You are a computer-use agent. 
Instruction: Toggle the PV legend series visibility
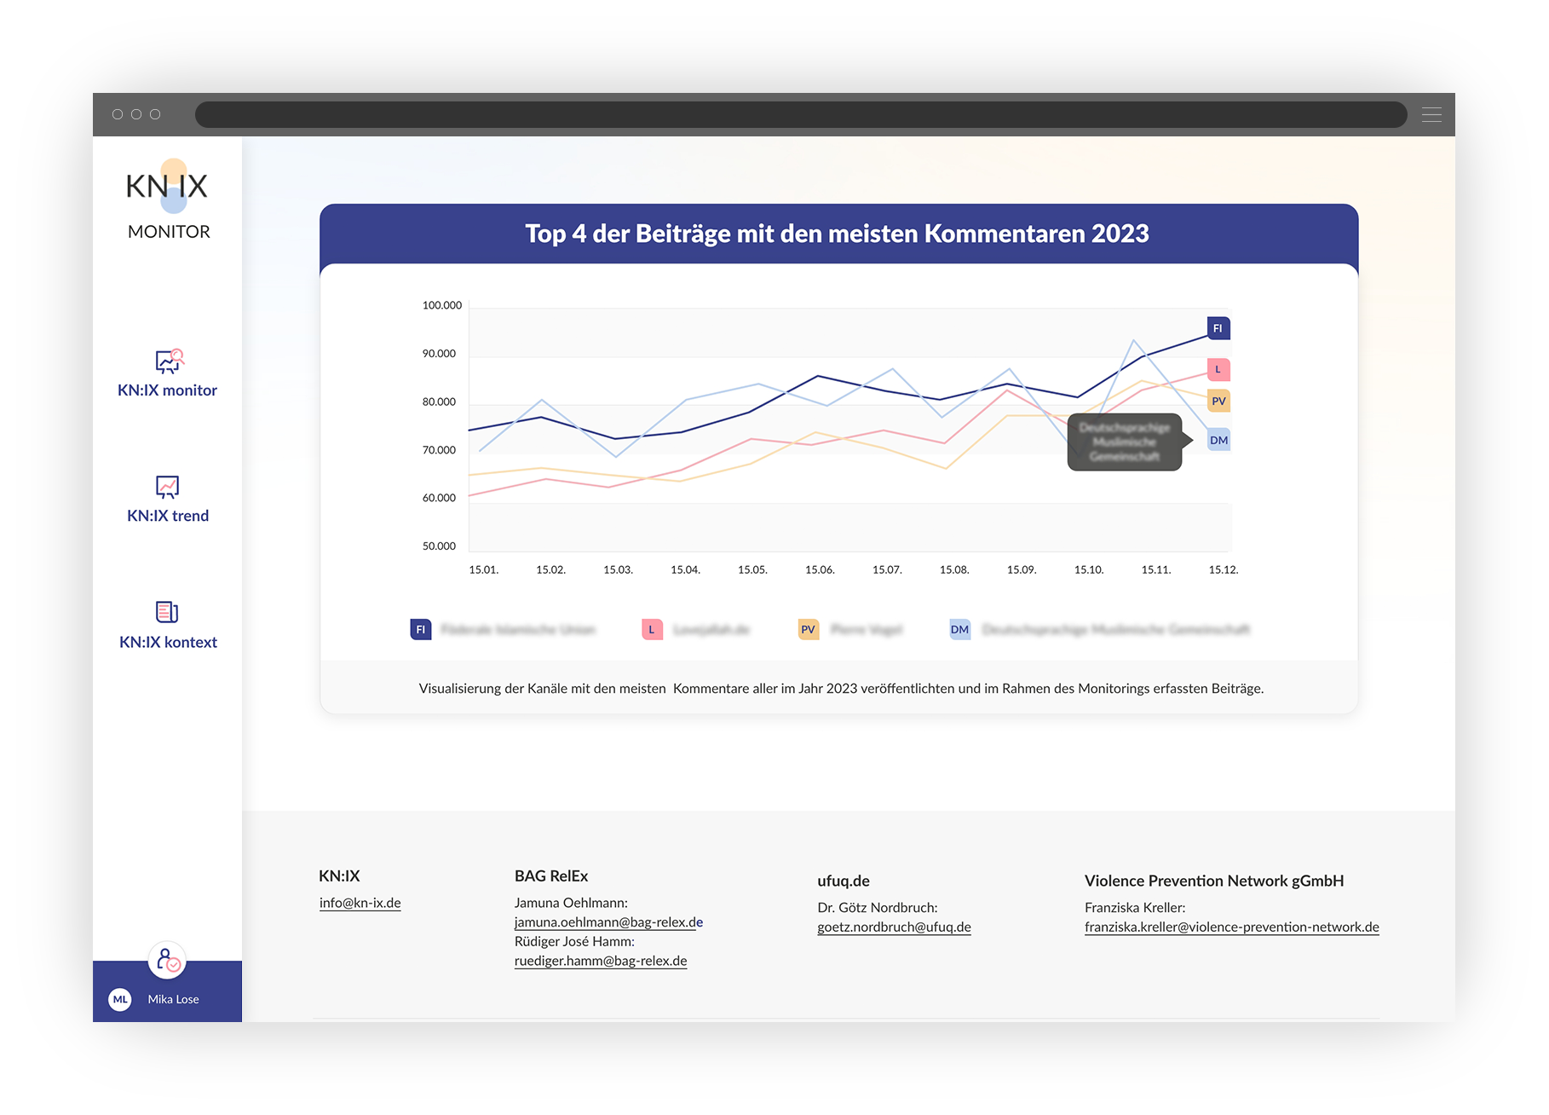coord(807,629)
